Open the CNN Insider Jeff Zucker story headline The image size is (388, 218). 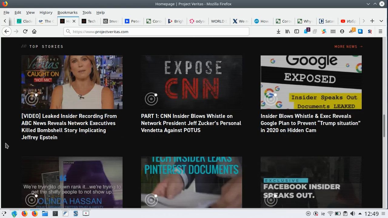point(191,123)
